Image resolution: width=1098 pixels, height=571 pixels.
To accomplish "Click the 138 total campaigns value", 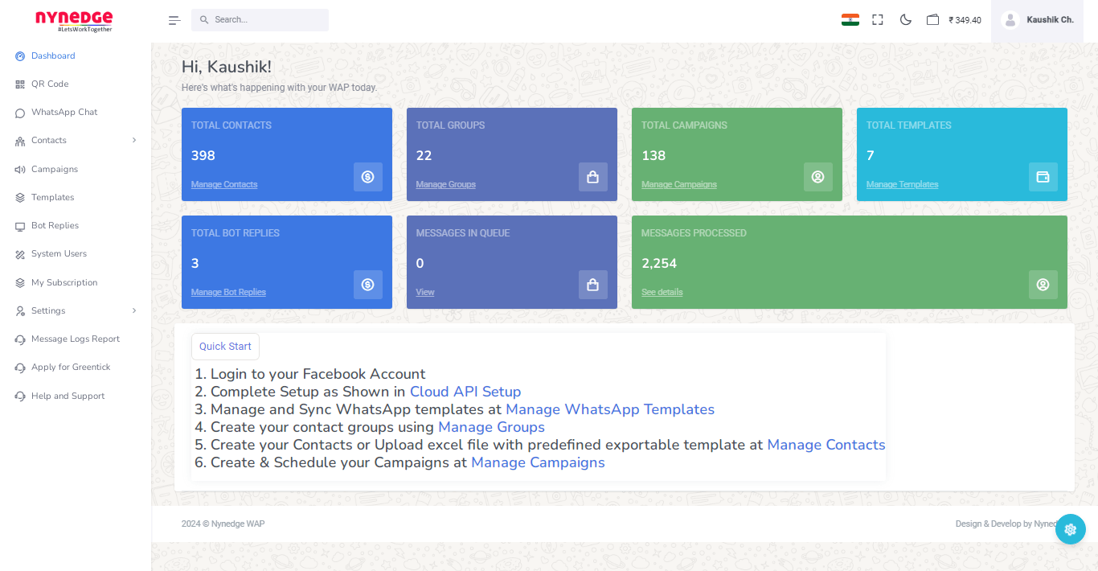I will (x=653, y=155).
